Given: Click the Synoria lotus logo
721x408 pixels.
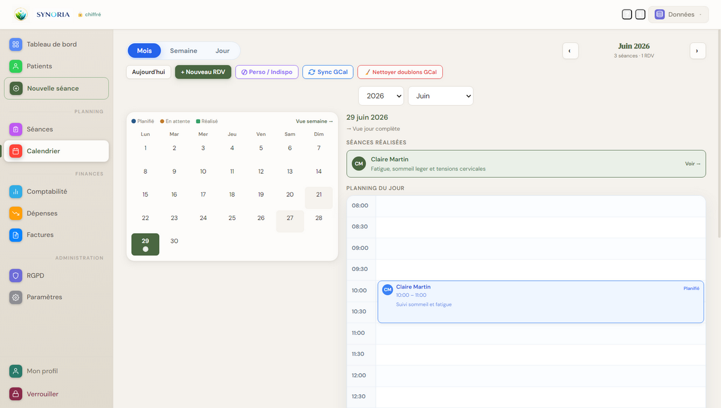Looking at the screenshot, I should click(21, 14).
